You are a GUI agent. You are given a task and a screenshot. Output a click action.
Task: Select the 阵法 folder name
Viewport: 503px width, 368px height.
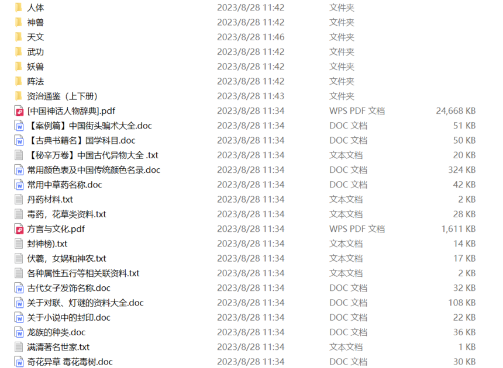point(36,81)
